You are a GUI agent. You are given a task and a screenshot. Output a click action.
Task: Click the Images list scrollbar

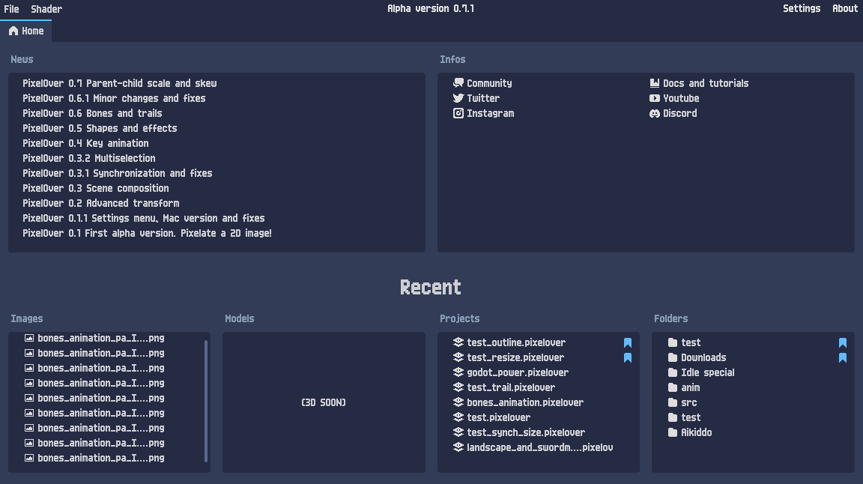pos(206,401)
